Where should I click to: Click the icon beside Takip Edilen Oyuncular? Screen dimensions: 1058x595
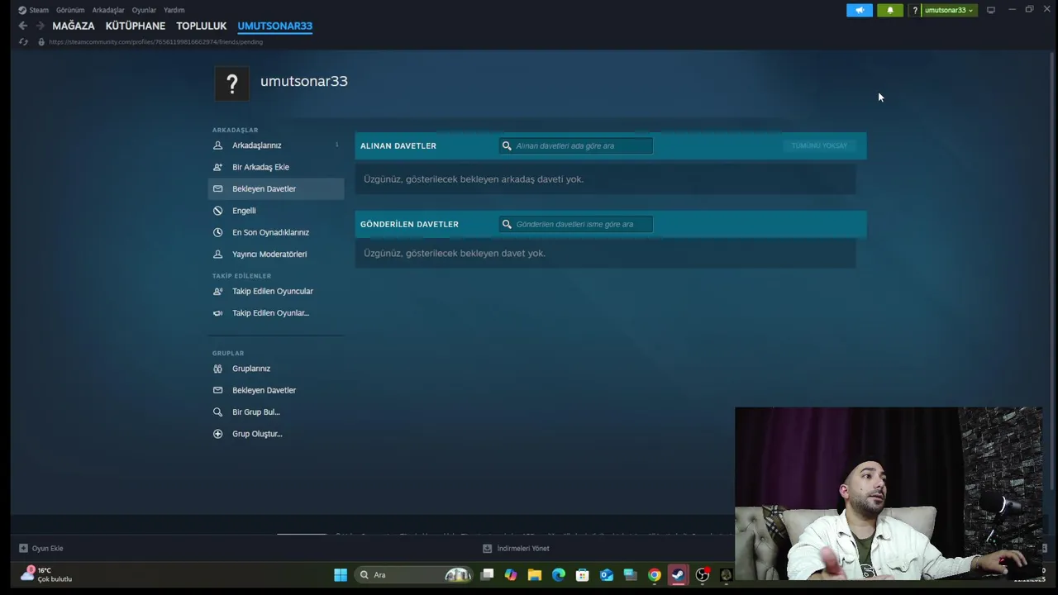[218, 291]
